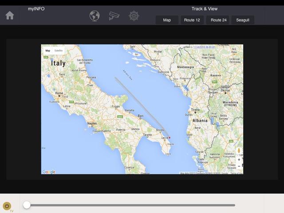This screenshot has height=213, width=284.
Task: Select the ship's wheel navigation icon
Action: click(x=134, y=16)
